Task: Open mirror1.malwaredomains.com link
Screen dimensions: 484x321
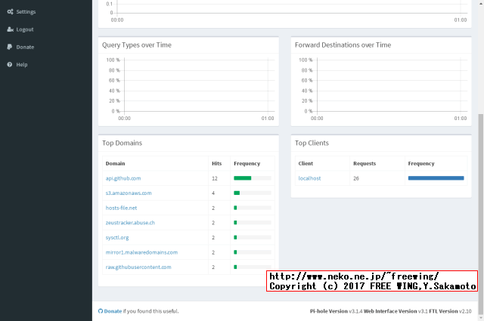Action: pos(141,252)
